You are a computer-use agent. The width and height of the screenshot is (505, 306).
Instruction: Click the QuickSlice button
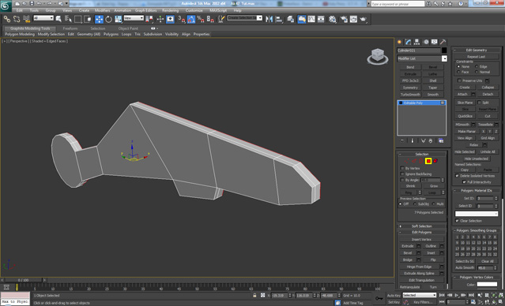pos(465,116)
